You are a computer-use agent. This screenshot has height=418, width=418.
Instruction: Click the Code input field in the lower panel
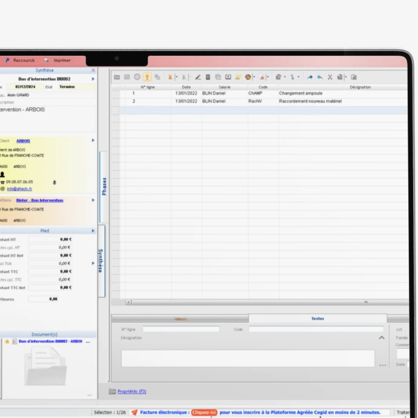coord(316,329)
